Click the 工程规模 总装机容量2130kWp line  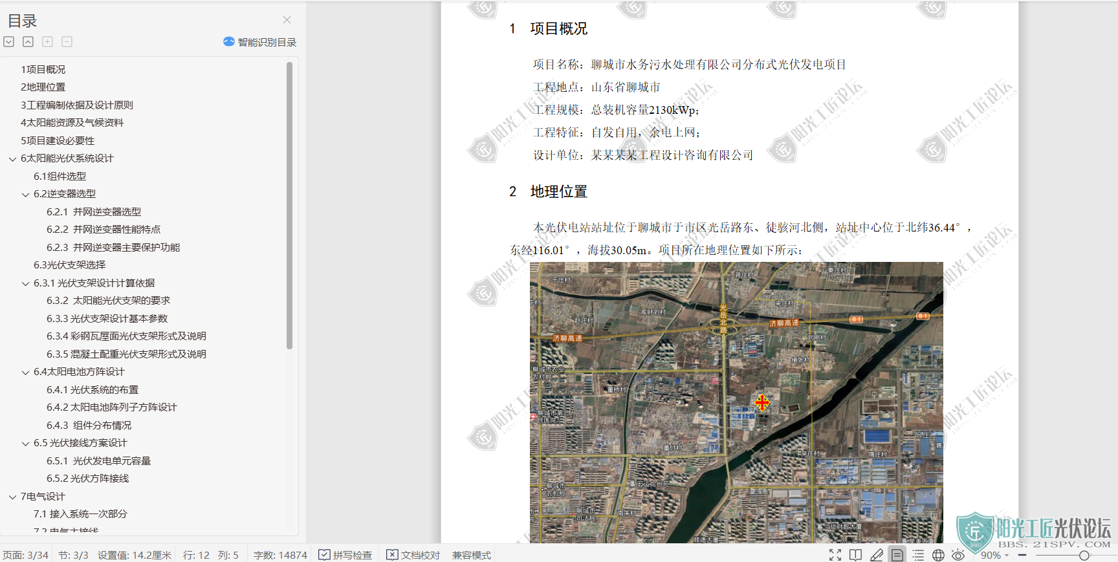pyautogui.click(x=616, y=110)
